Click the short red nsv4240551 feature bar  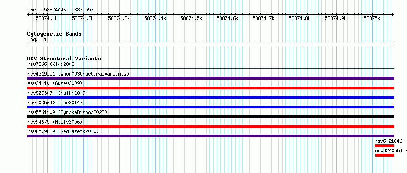tap(385, 155)
